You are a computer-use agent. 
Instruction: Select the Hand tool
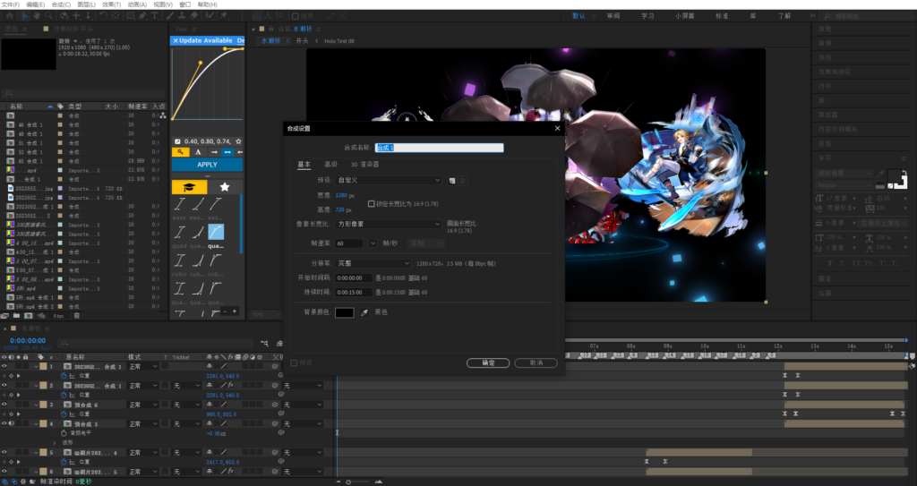pos(36,16)
